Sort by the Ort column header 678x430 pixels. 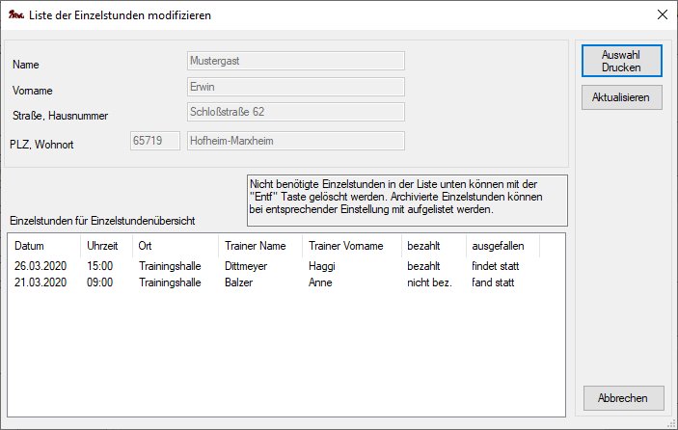pos(174,246)
